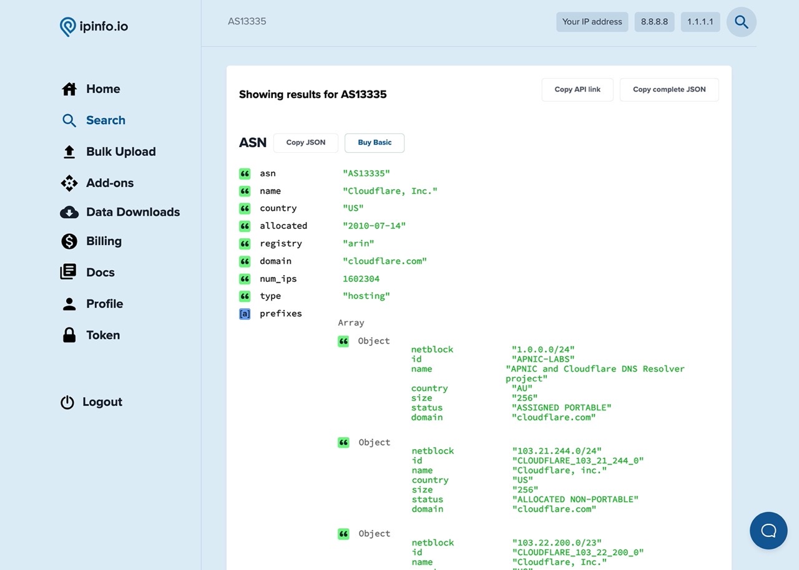Click the Copy API link button
The width and height of the screenshot is (799, 570).
pyautogui.click(x=577, y=90)
